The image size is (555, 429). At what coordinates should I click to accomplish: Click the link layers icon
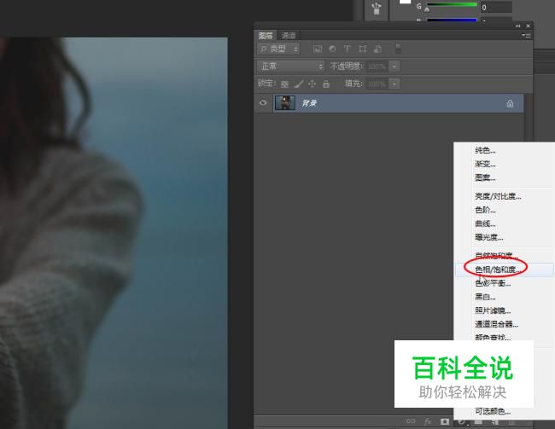pos(411,421)
